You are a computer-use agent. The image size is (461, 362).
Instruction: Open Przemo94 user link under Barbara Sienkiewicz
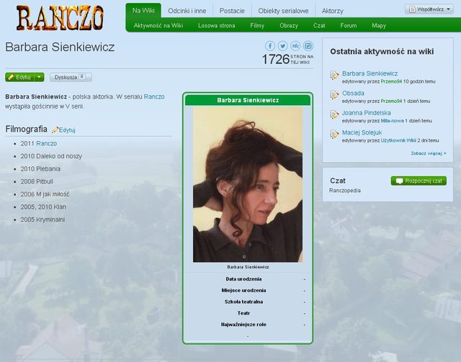click(x=391, y=81)
